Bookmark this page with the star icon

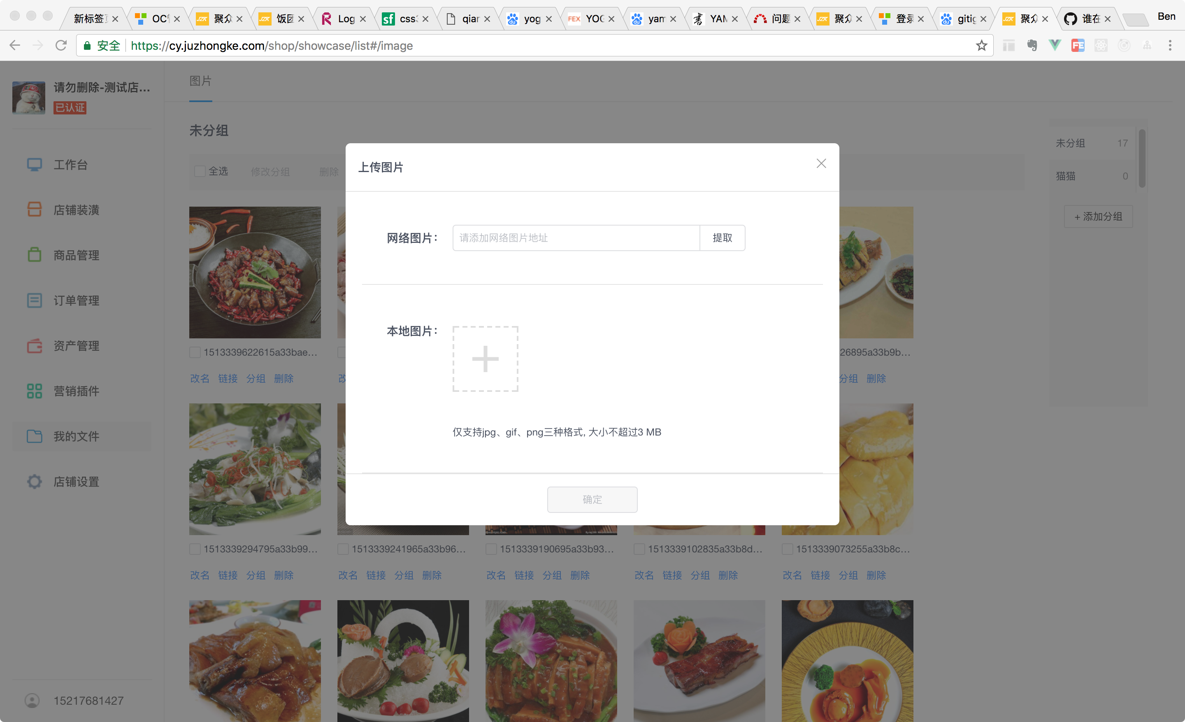click(981, 46)
